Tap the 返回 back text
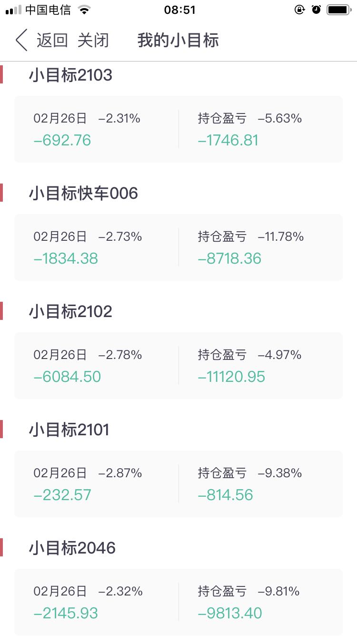The image size is (357, 636). 52,41
